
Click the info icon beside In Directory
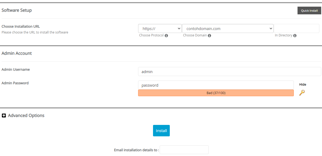click(x=295, y=36)
